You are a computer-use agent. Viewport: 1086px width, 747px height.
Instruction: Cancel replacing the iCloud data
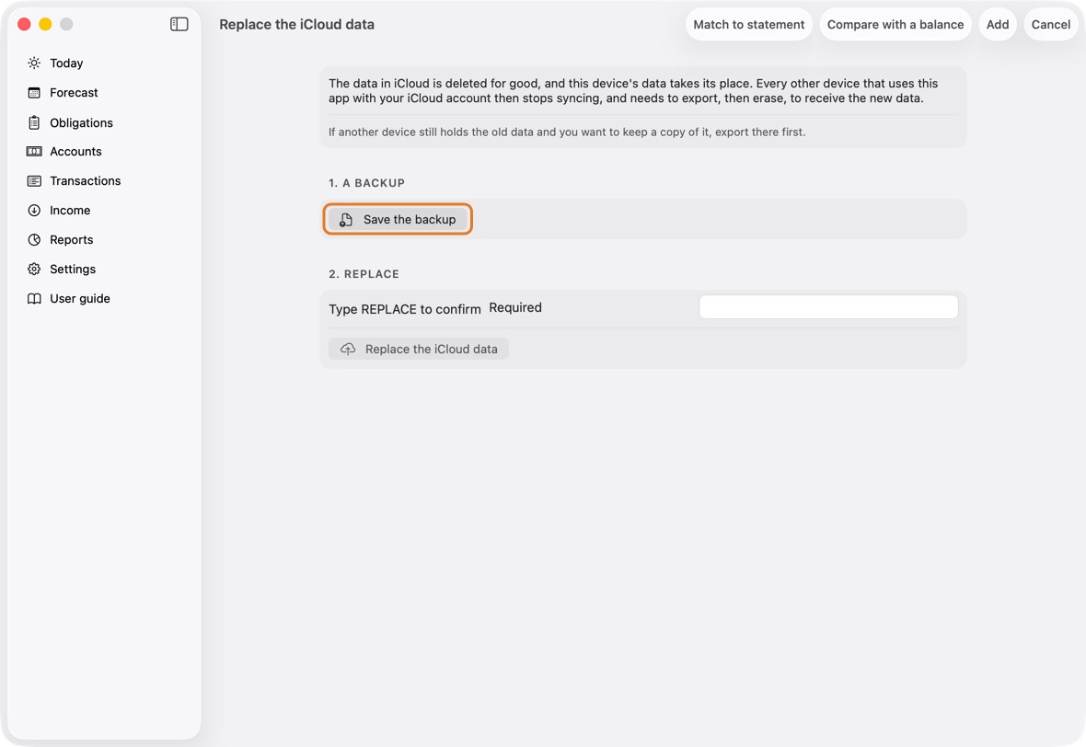1051,24
